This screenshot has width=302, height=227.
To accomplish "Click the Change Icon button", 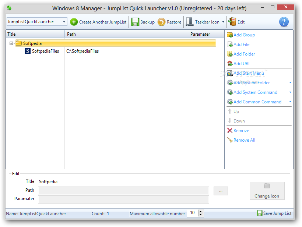I will (x=267, y=191).
